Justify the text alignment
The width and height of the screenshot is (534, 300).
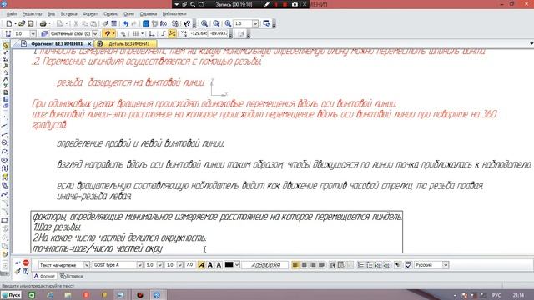(321, 265)
